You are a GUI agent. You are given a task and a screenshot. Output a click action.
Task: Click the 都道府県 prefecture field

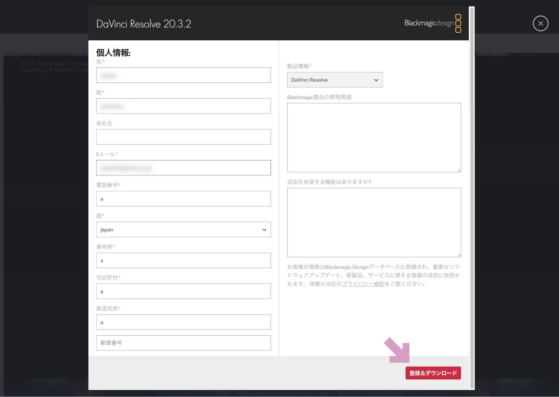click(x=183, y=322)
